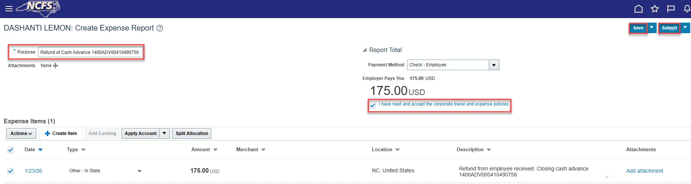This screenshot has height=184, width=691.
Task: Click the help icon beside page title
Action: click(160, 28)
